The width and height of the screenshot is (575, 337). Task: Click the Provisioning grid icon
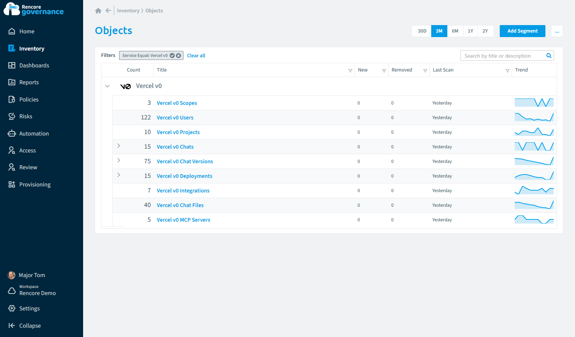pyautogui.click(x=12, y=185)
